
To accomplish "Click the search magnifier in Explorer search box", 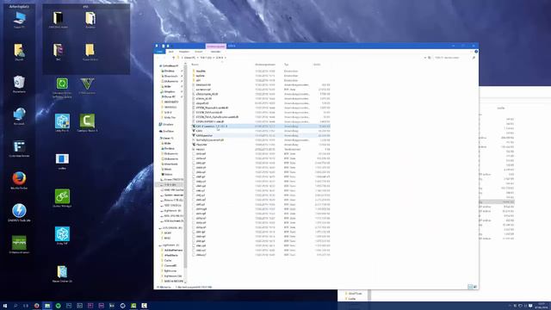I will tap(474, 58).
